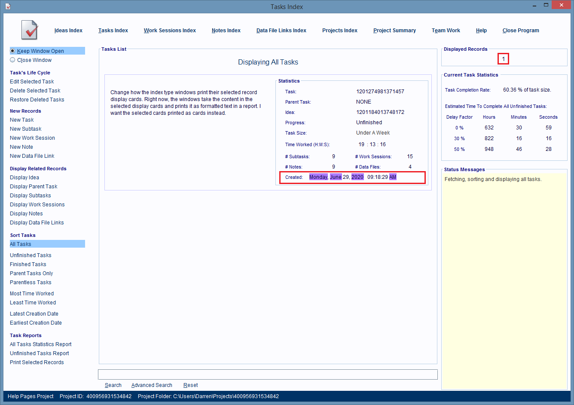The image size is (574, 405).
Task: Create a New Note
Action: [21, 147]
